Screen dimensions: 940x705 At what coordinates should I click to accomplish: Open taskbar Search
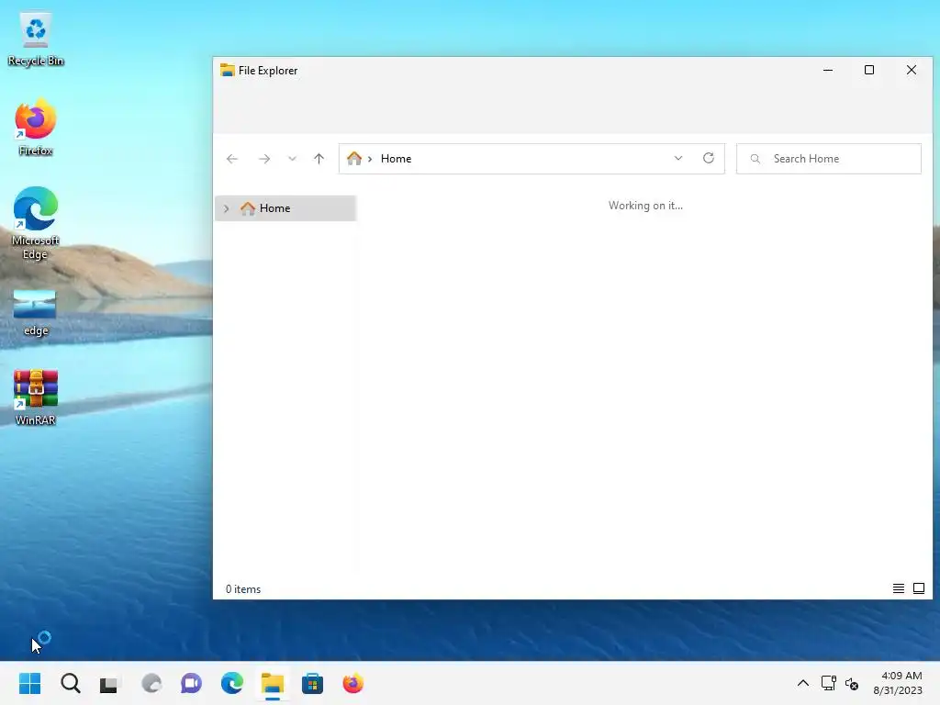pyautogui.click(x=71, y=683)
